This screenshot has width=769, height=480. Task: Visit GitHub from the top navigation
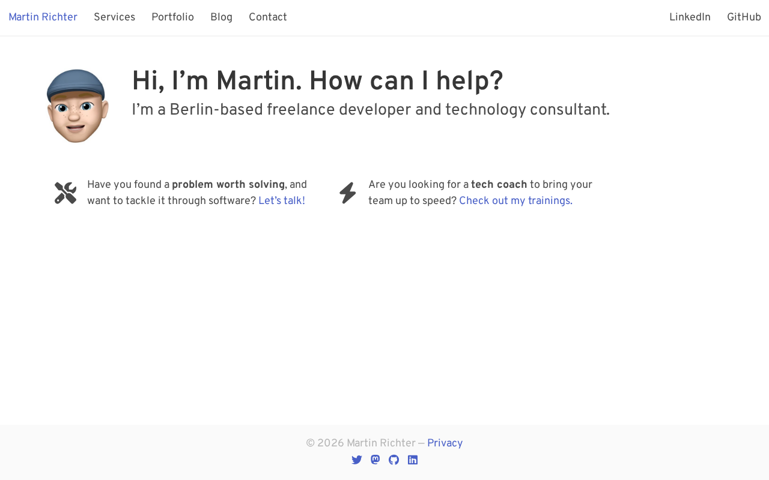point(744,17)
